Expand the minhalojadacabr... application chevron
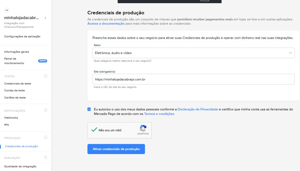 (x=45, y=18)
